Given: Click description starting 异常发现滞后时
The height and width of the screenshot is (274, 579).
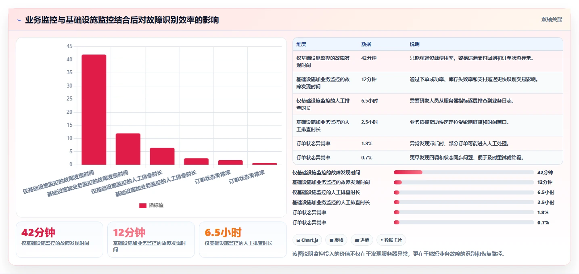Looking at the screenshot, I should tap(460, 144).
